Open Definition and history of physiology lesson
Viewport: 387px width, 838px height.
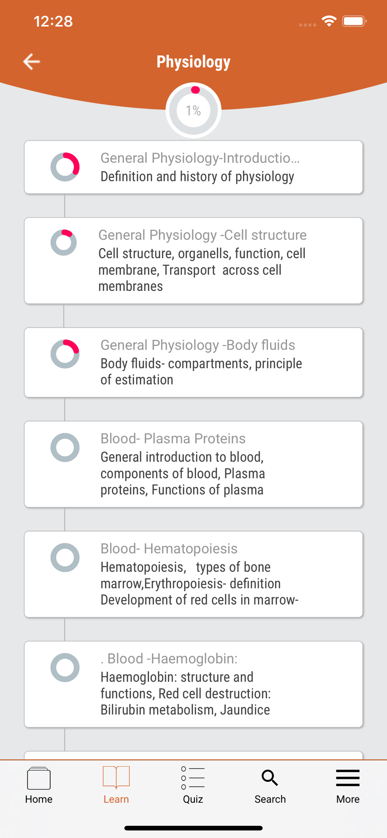tap(197, 177)
